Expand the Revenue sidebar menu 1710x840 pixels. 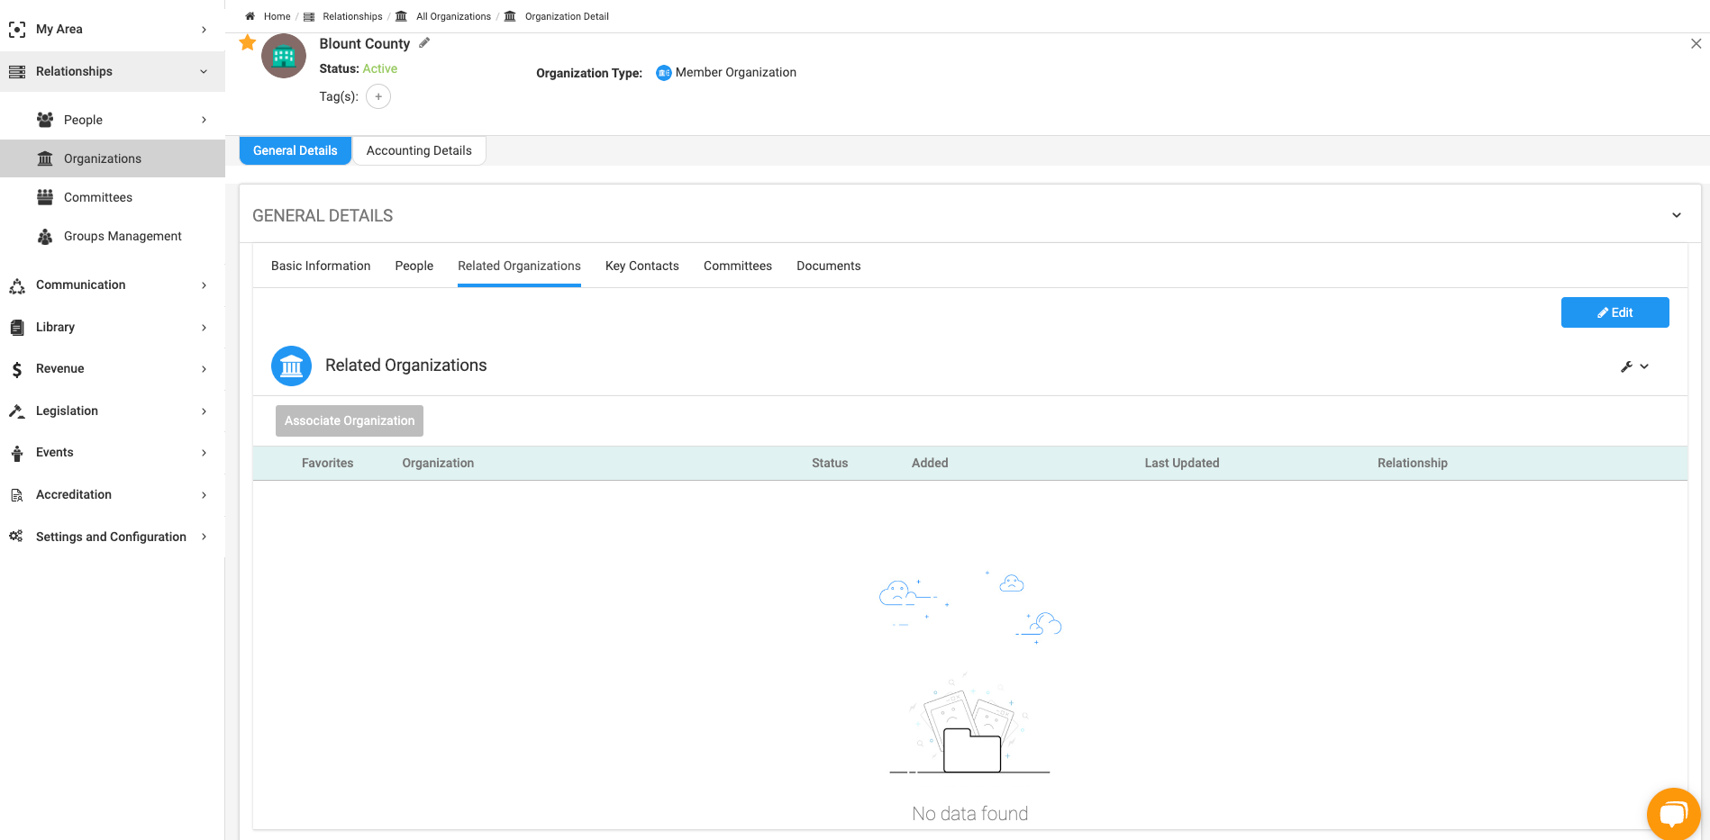click(113, 368)
